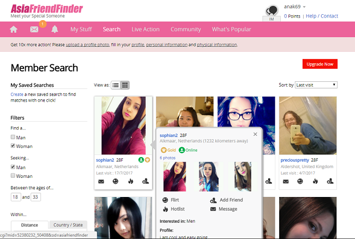
Task: Open the 6 photos link in popup
Action: point(168,158)
